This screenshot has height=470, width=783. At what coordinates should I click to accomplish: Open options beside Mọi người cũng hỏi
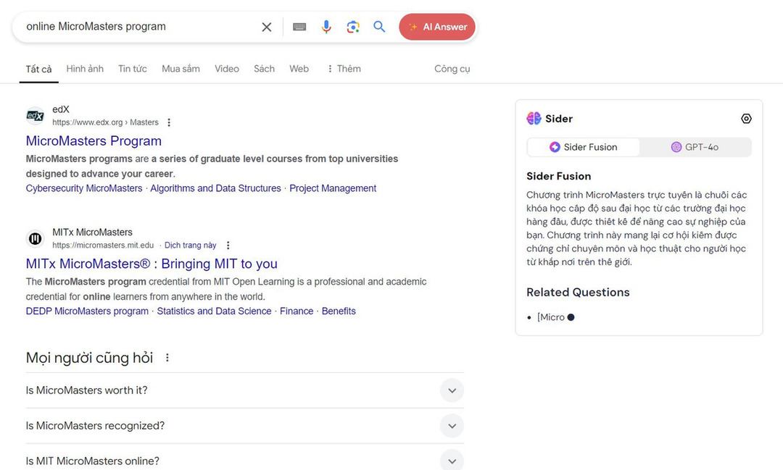pos(167,358)
